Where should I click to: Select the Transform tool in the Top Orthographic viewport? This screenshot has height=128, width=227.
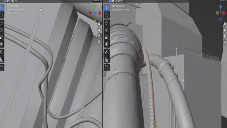coord(2,44)
